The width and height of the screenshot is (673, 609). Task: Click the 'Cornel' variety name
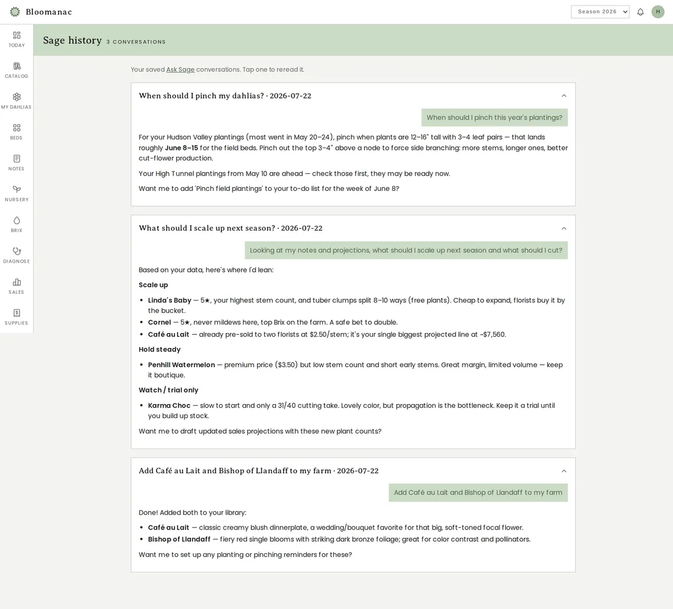point(159,322)
